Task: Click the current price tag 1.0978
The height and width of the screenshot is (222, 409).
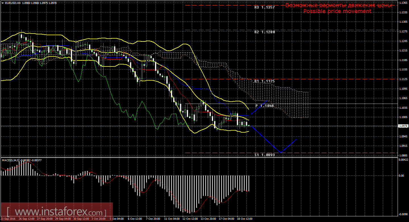Action: pos(403,126)
